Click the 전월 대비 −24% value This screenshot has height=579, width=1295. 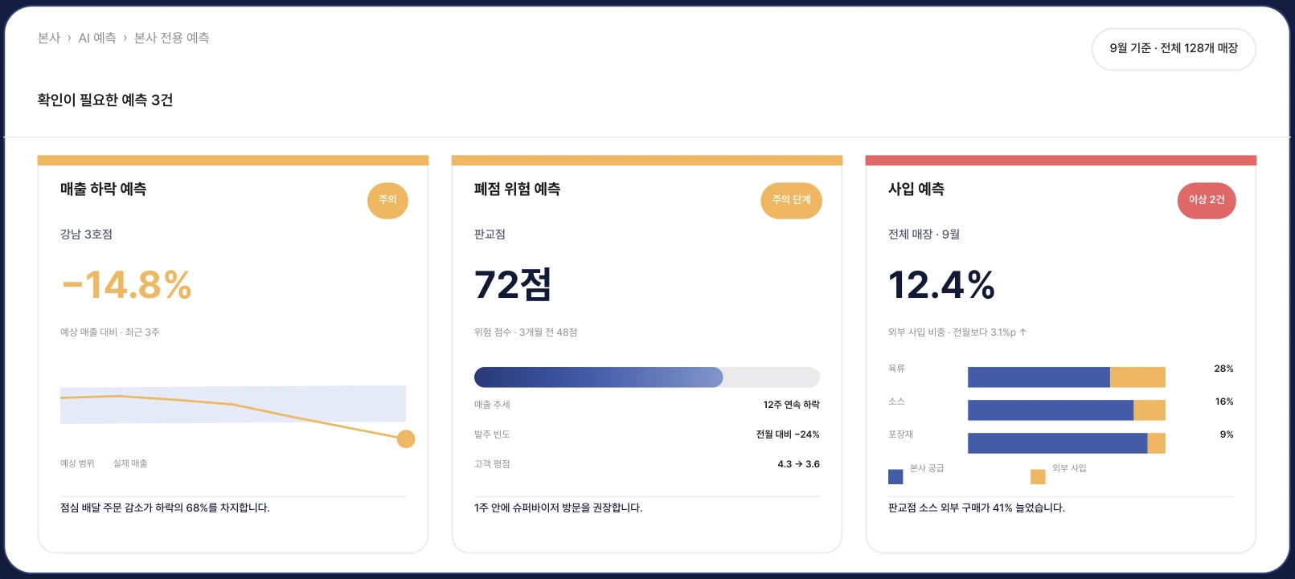(x=788, y=434)
